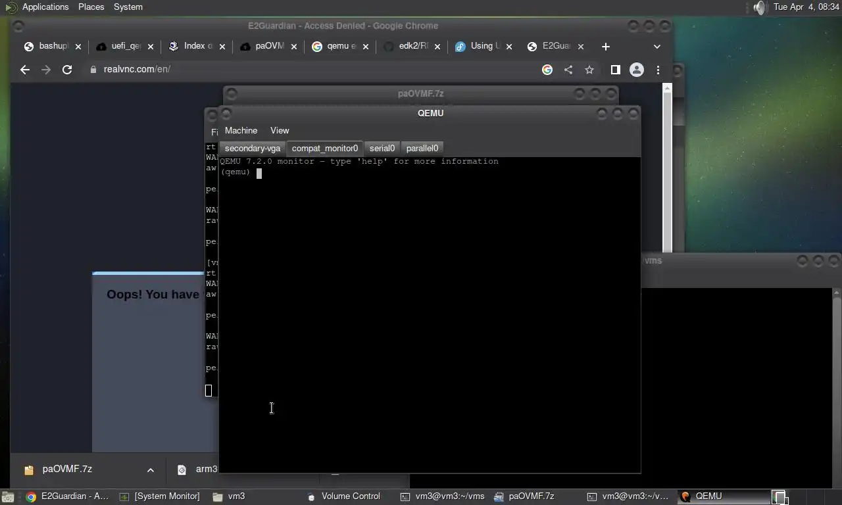This screenshot has height=505, width=842.
Task: Reload the realvnc.com page
Action: pos(67,70)
